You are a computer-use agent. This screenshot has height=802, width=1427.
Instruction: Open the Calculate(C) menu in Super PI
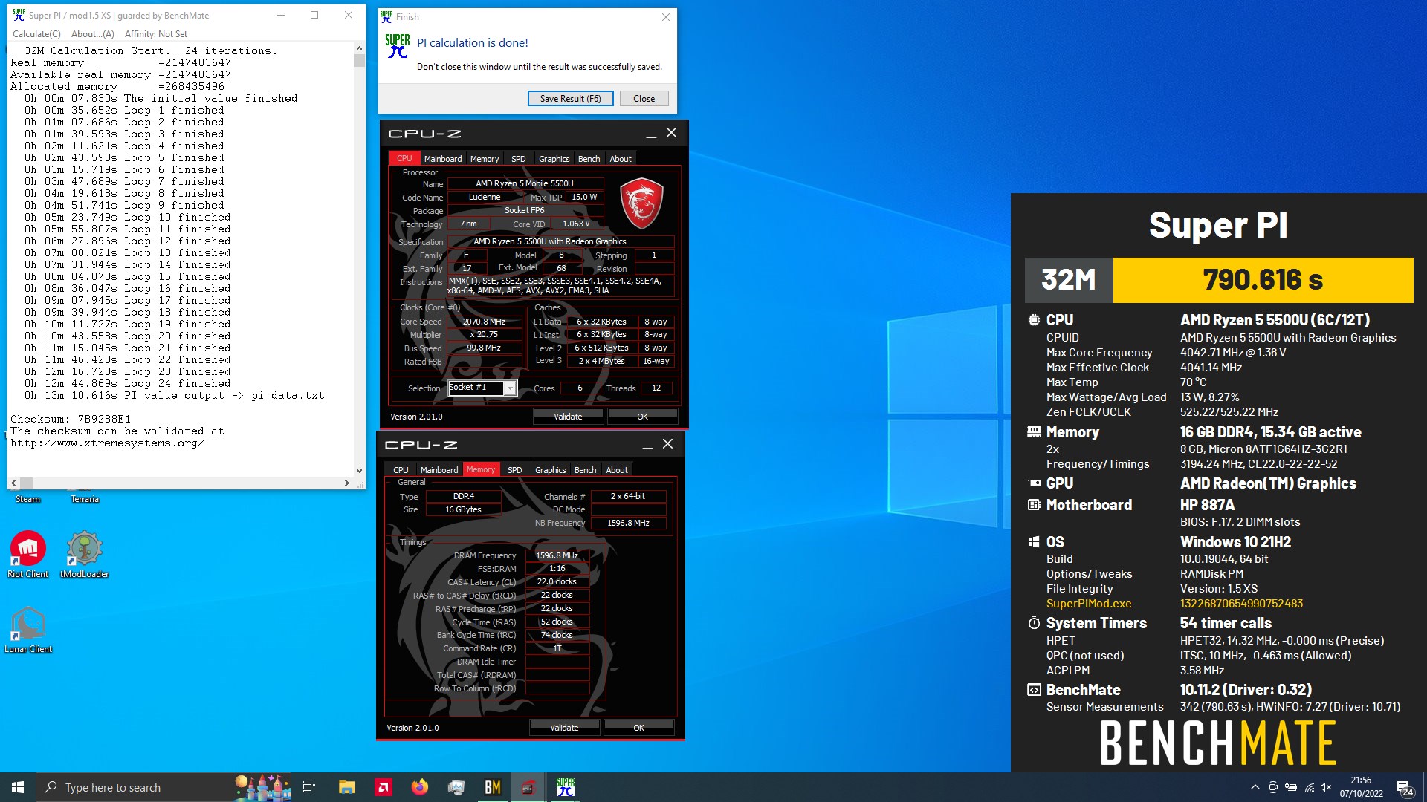pos(36,33)
